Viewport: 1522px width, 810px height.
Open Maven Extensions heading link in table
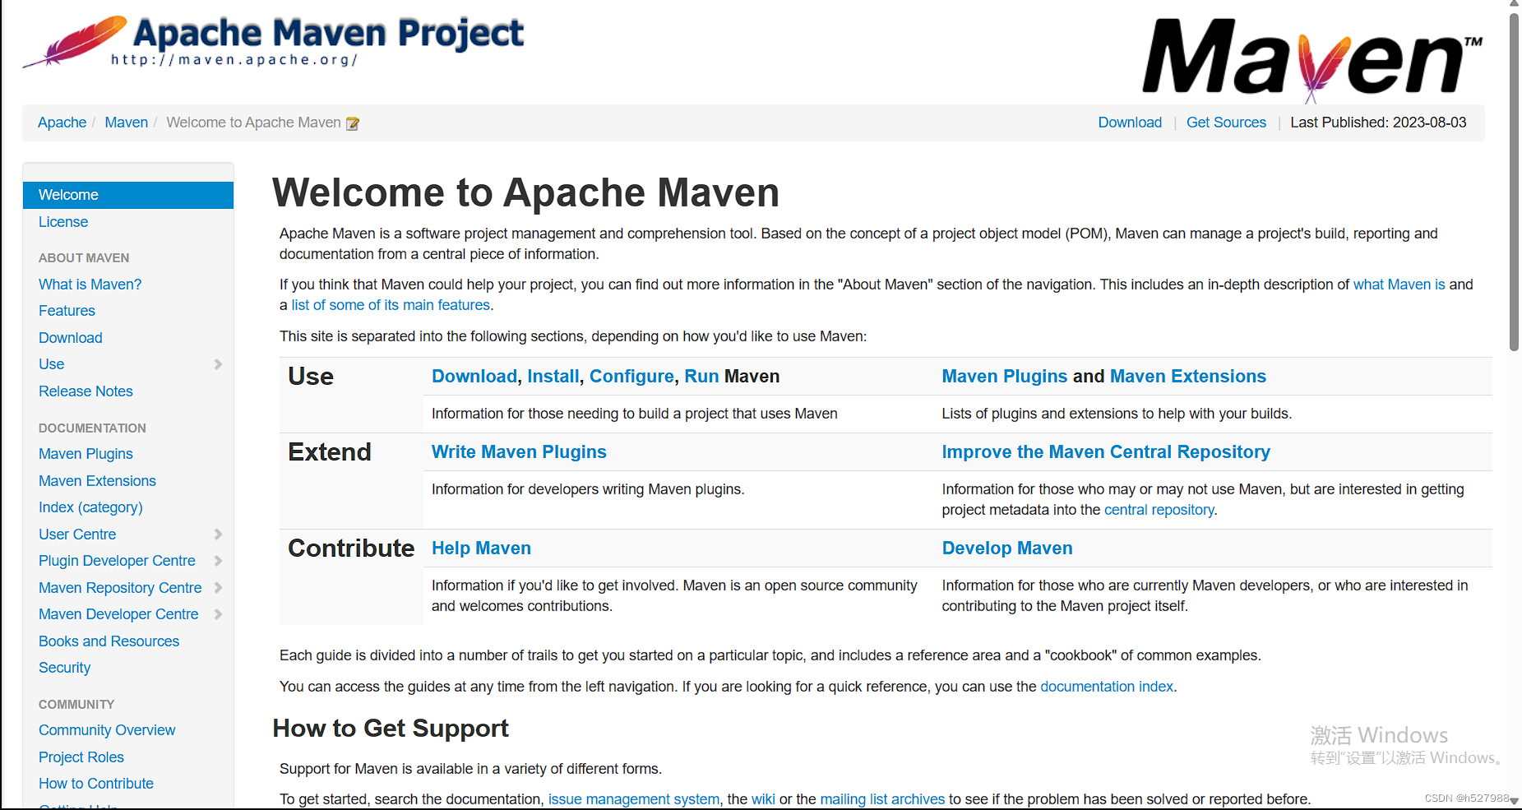[1187, 377]
